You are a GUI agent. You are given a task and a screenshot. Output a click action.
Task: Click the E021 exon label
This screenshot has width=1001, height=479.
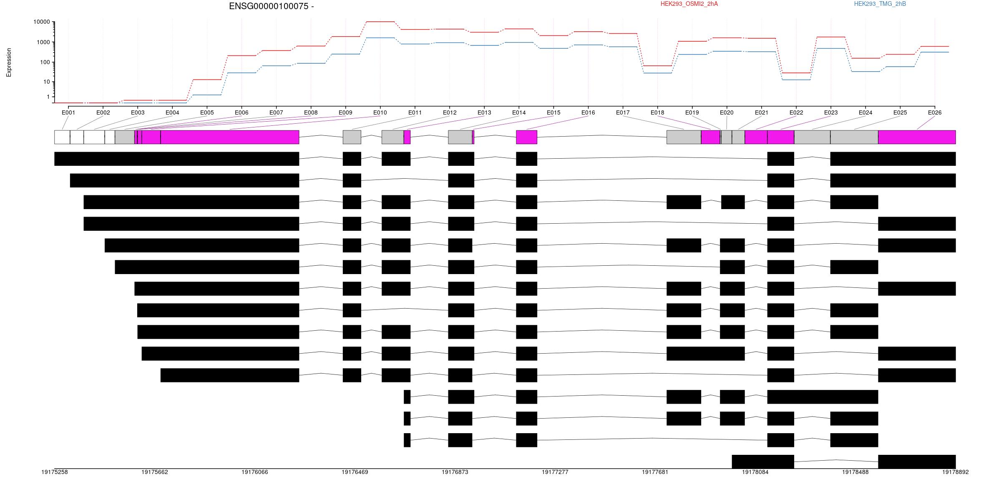762,112
